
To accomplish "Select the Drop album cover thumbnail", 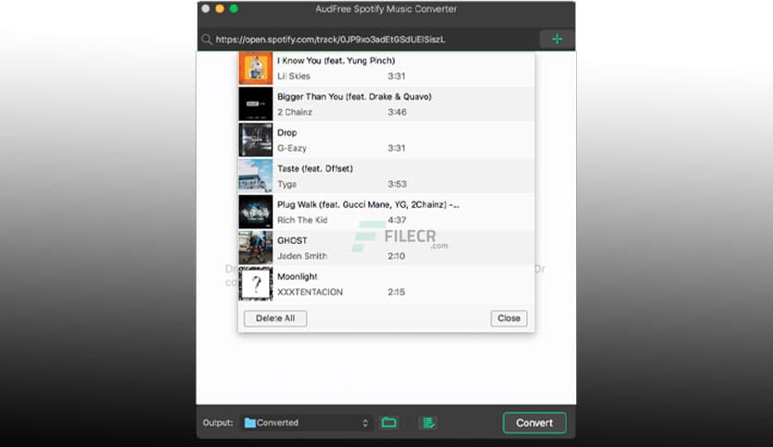I will tap(255, 139).
